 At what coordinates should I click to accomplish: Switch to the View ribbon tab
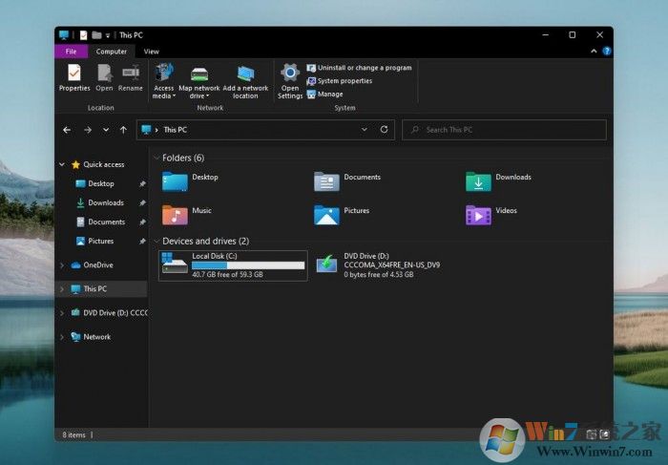point(151,52)
